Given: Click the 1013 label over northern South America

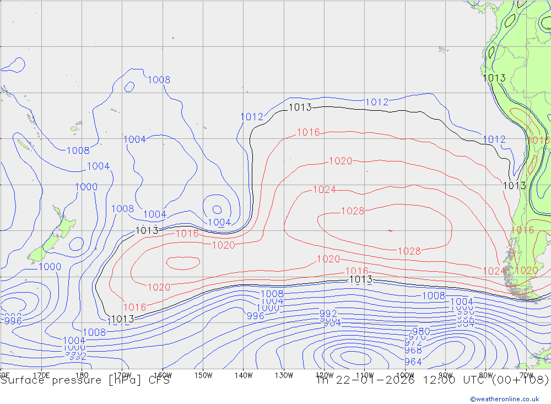Looking at the screenshot, I should tap(494, 78).
